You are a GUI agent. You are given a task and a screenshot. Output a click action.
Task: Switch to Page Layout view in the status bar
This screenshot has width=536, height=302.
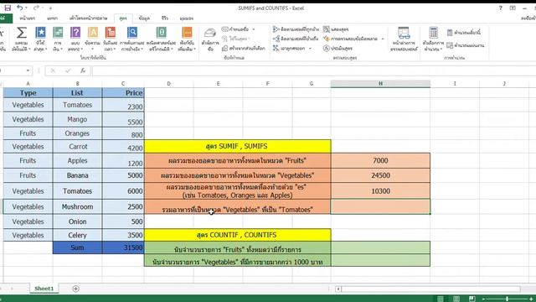(x=456, y=299)
